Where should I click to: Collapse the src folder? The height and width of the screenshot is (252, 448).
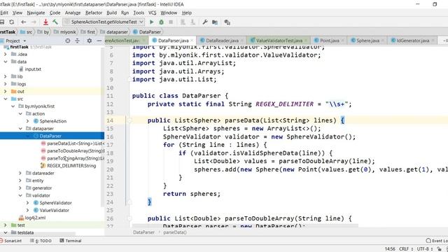[5, 99]
